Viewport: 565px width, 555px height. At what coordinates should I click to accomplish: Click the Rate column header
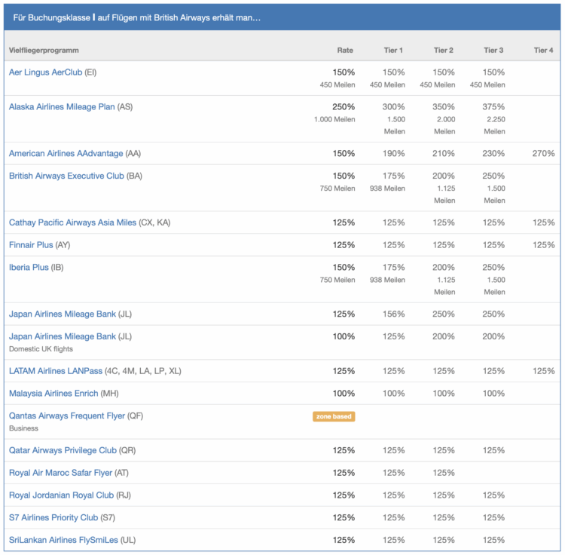[x=345, y=51]
